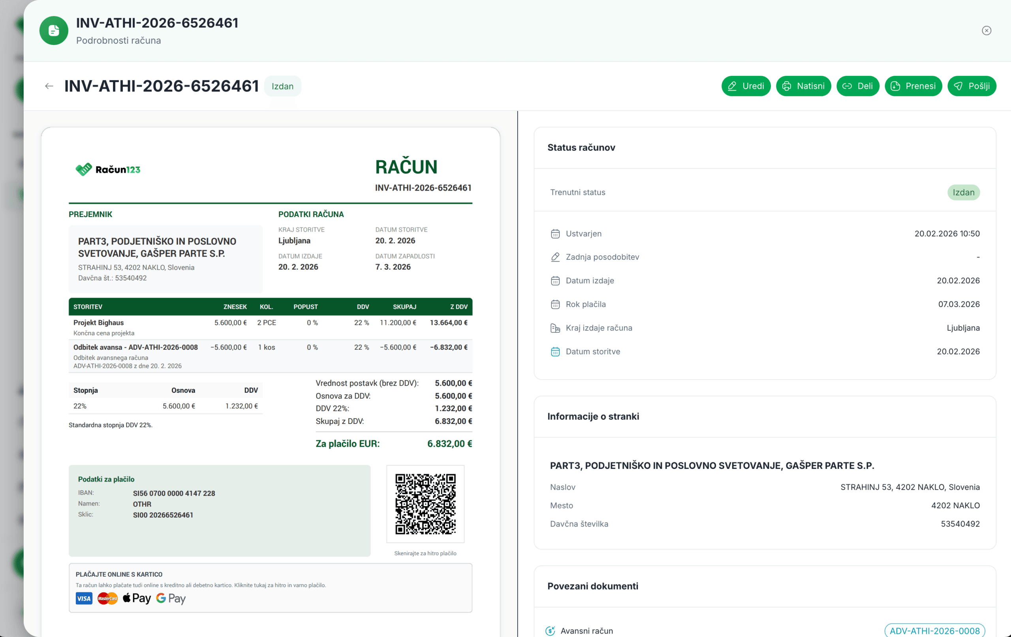Click the building icon beside Kraj izdaje računa
The width and height of the screenshot is (1011, 637).
click(x=555, y=328)
